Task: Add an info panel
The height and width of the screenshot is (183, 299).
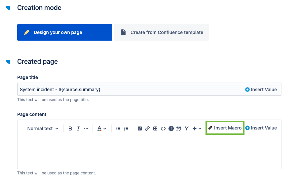Action: [171, 128]
